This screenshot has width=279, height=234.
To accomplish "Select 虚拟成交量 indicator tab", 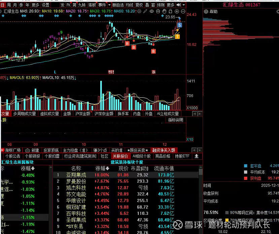I will 49,114.
